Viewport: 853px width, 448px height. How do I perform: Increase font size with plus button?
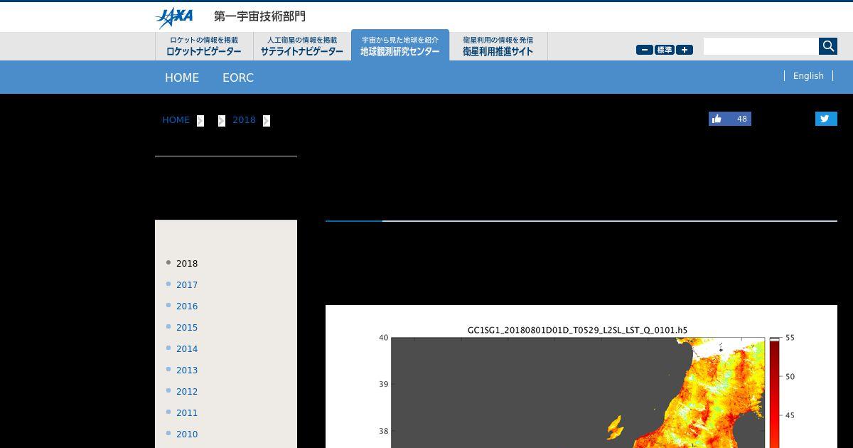685,50
